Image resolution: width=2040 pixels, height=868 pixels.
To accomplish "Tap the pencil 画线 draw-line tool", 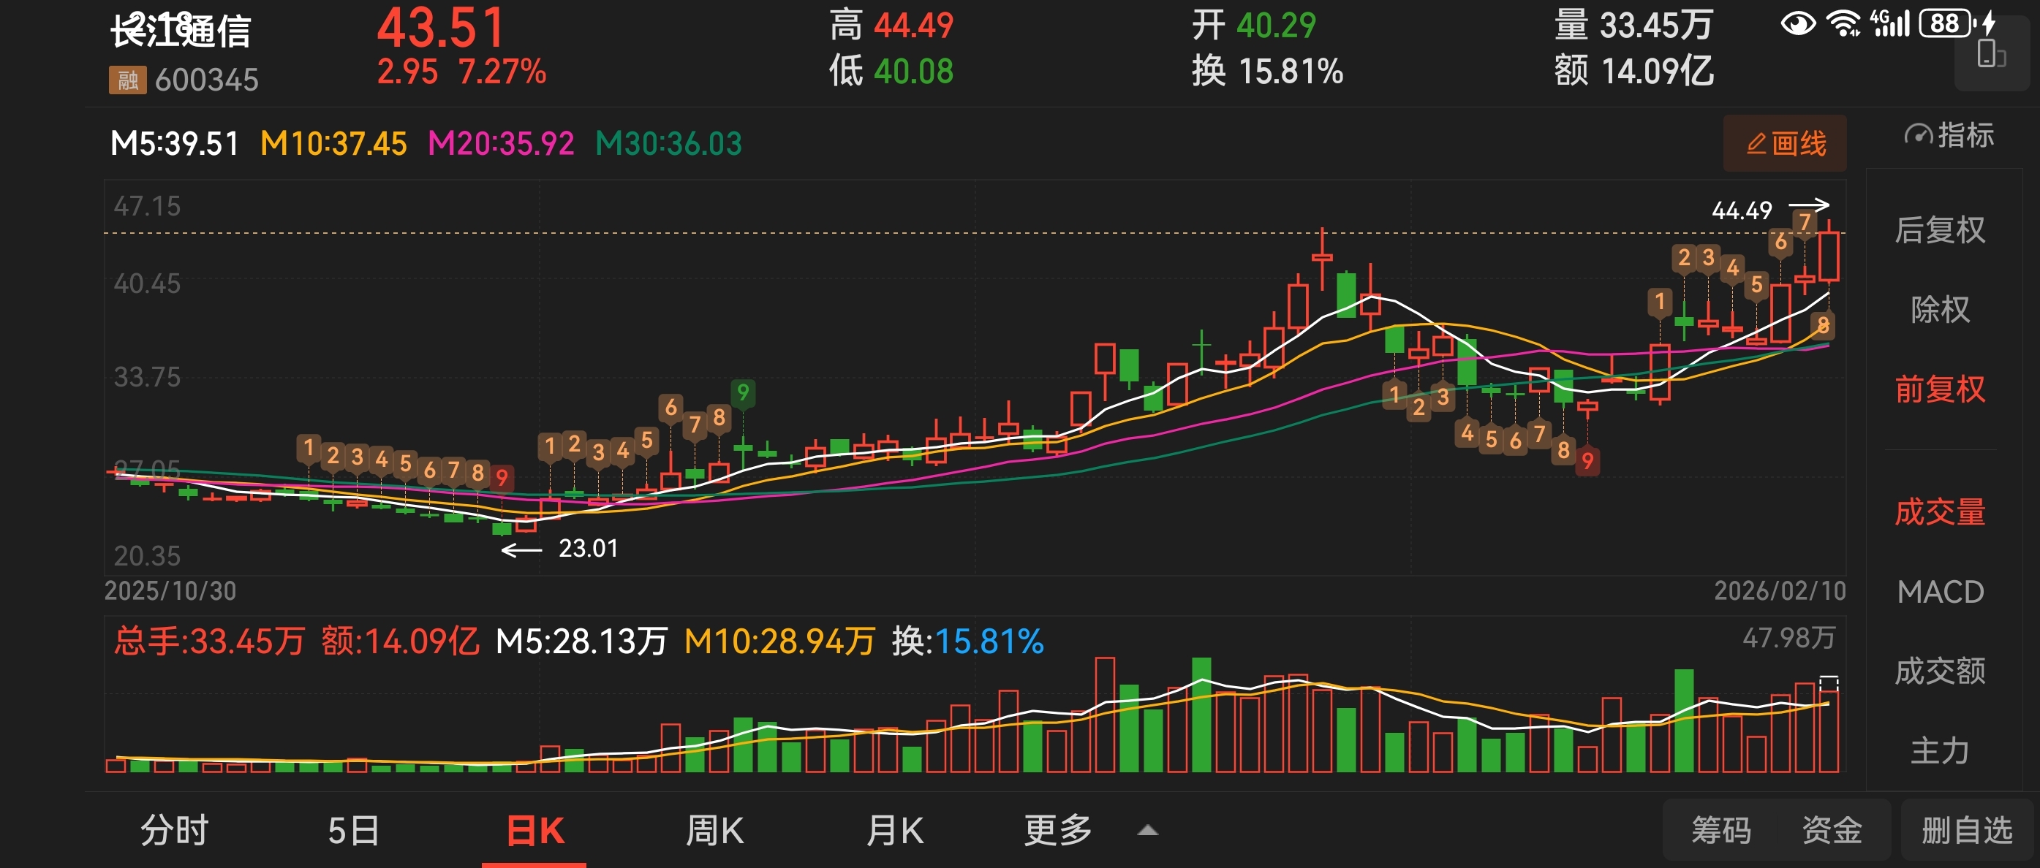I will tap(1784, 144).
